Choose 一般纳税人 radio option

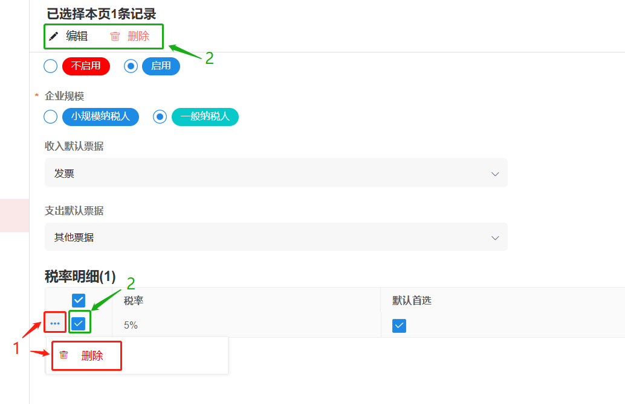160,116
